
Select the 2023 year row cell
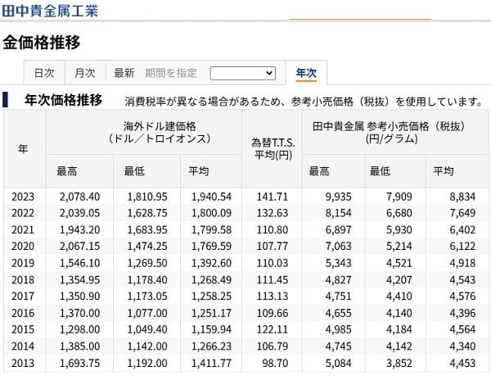click(x=24, y=197)
